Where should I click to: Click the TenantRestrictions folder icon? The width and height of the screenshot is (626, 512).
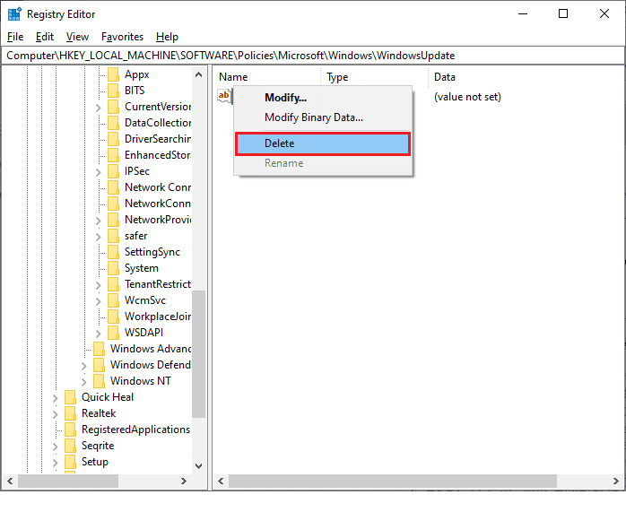click(113, 284)
